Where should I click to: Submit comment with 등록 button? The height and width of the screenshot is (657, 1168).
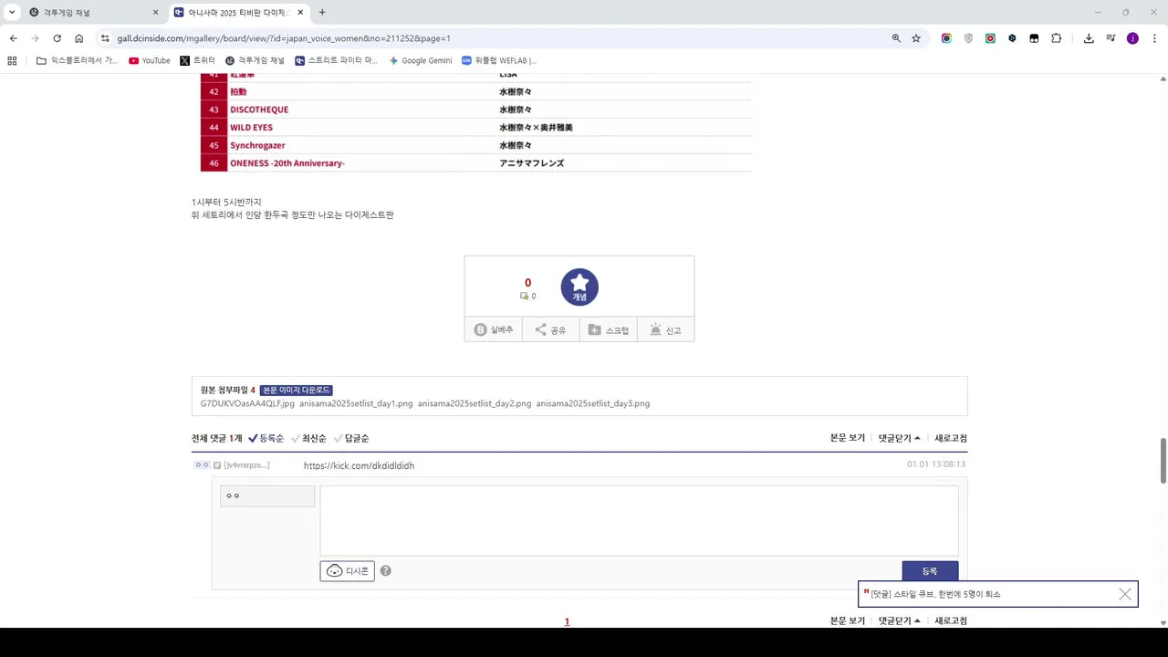(930, 571)
